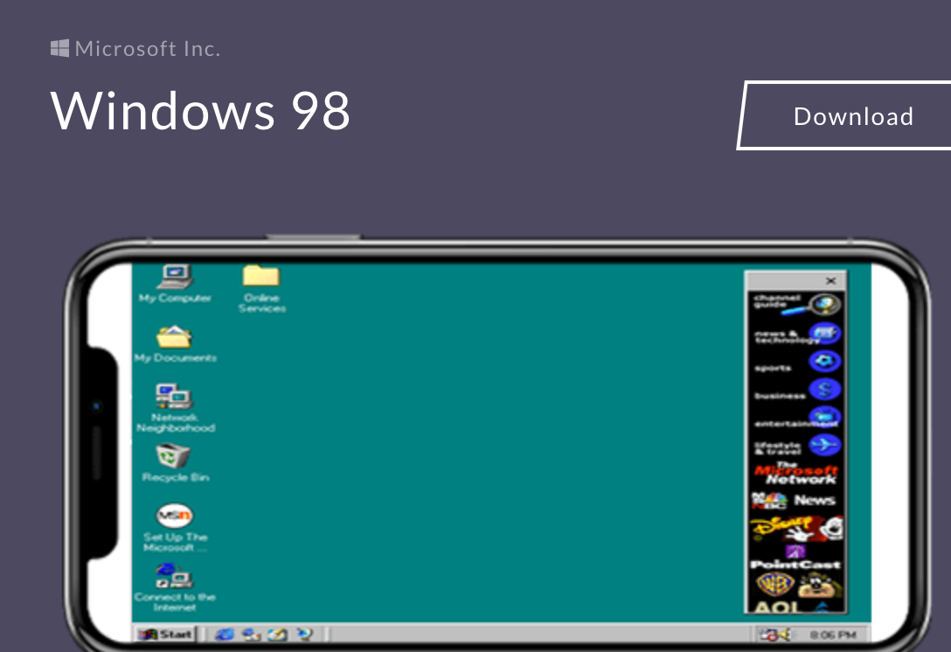This screenshot has width=951, height=652.
Task: Click the View Channels quick launch icon
Action: pos(304,635)
